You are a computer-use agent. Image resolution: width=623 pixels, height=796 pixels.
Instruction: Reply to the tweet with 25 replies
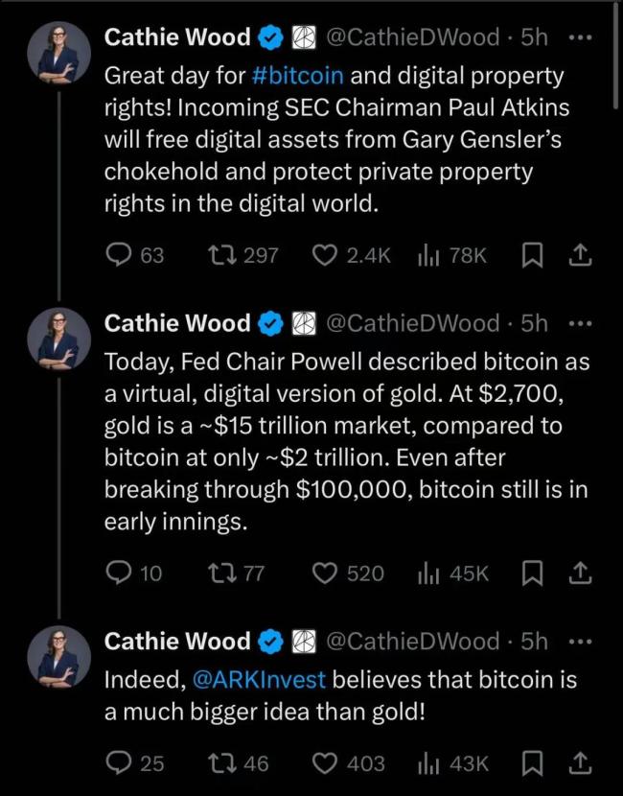(117, 763)
